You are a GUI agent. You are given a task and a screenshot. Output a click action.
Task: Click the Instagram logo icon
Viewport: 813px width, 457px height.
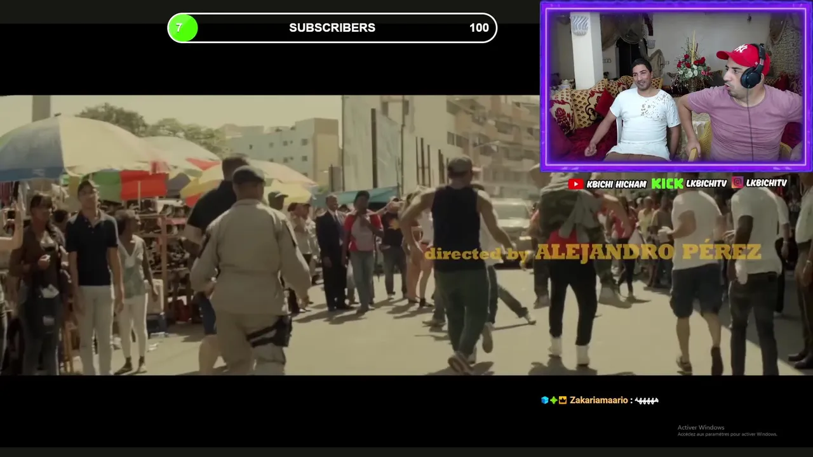(x=737, y=182)
